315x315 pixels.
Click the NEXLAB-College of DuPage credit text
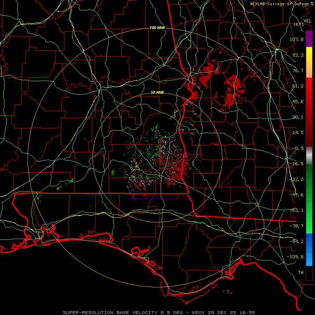coord(279,4)
